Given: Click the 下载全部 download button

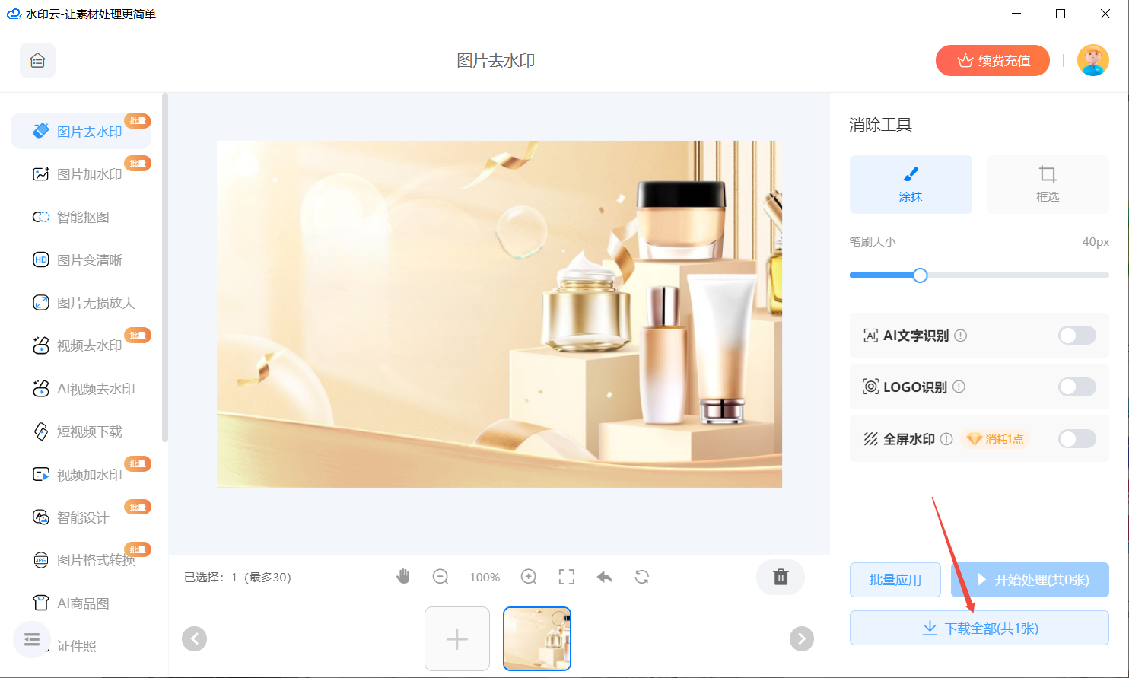Looking at the screenshot, I should tap(978, 629).
